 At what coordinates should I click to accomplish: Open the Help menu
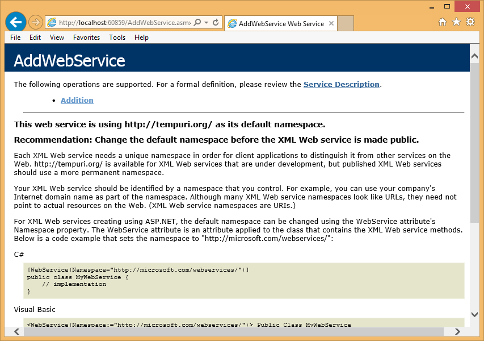click(x=141, y=38)
